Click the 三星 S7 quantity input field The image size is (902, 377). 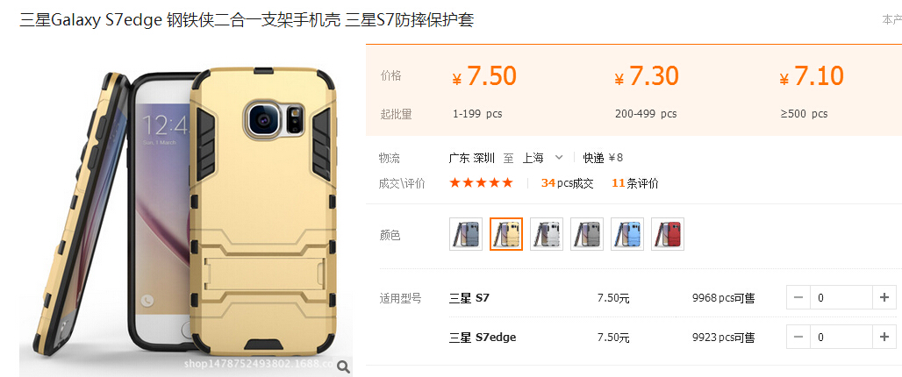pos(841,298)
